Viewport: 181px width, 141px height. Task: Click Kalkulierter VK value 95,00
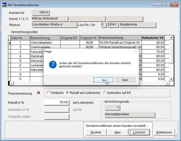[x=153, y=70]
